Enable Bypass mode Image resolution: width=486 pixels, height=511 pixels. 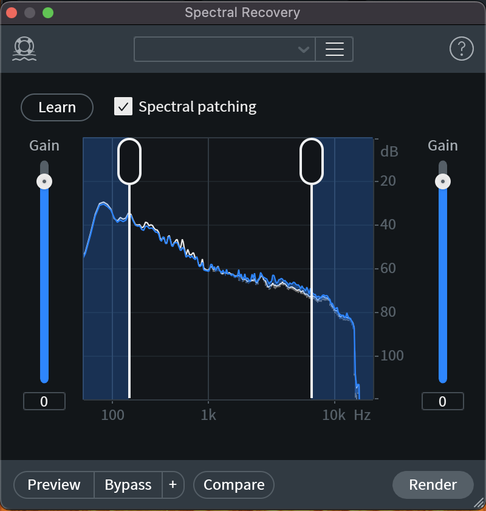click(128, 485)
